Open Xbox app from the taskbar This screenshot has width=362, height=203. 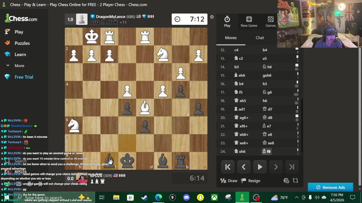click(x=214, y=197)
